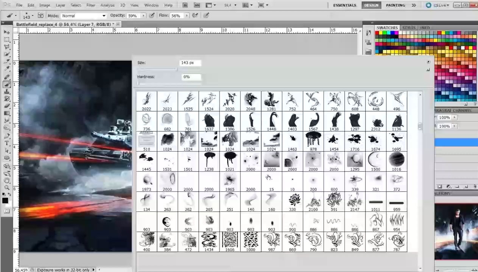478x272 pixels.
Task: Switch to the Painting workspace
Action: coord(395,5)
